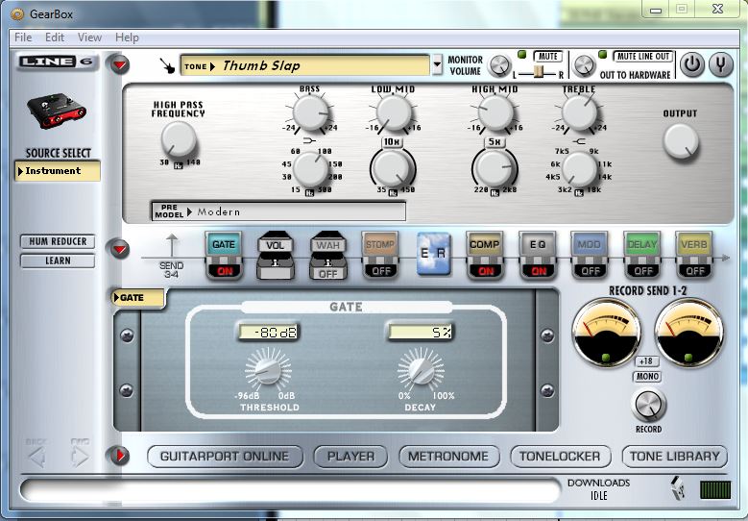Open the METRONOME button
The width and height of the screenshot is (748, 521).
448,457
